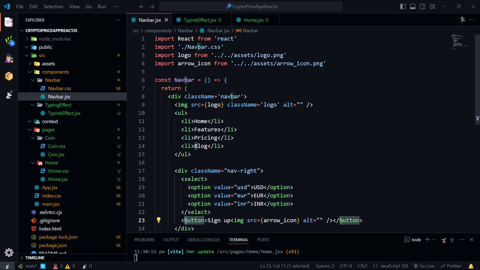Screen dimensions: 480x270
Task: Open Source Control view with 11 badge
Action: coord(9,40)
